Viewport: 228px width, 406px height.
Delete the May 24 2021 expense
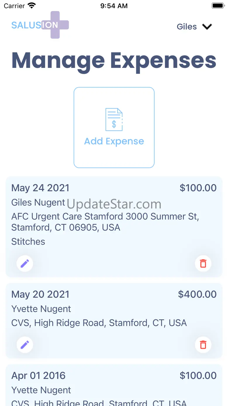coord(203,263)
